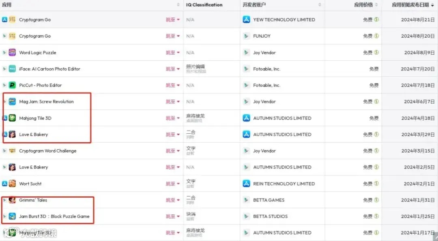Open developer FUNJOY
438x241 pixels.
pyautogui.click(x=262, y=36)
